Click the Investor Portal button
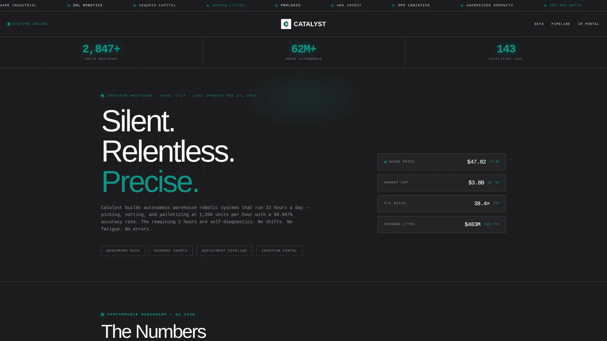Viewport: 607px width, 341px height. coord(279,251)
